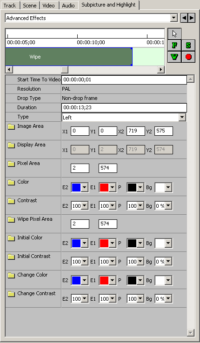The width and height of the screenshot is (200, 343).
Task: Go to previous item with left arrow
Action: [x=184, y=18]
